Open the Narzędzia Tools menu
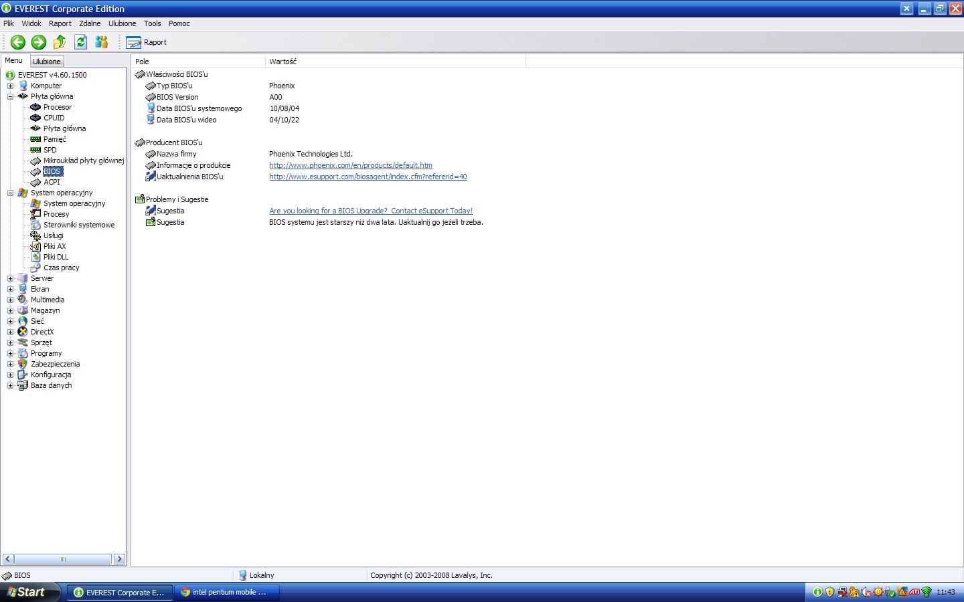 point(152,23)
